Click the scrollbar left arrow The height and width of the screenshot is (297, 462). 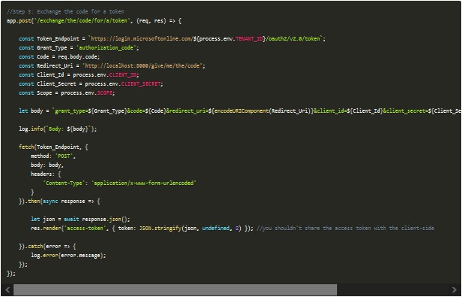[x=8, y=290]
